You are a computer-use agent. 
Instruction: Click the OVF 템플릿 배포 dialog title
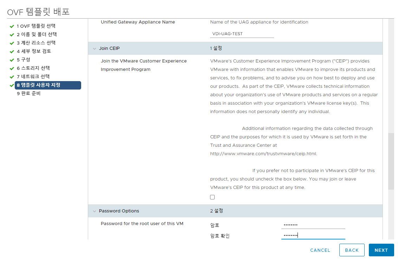click(38, 12)
